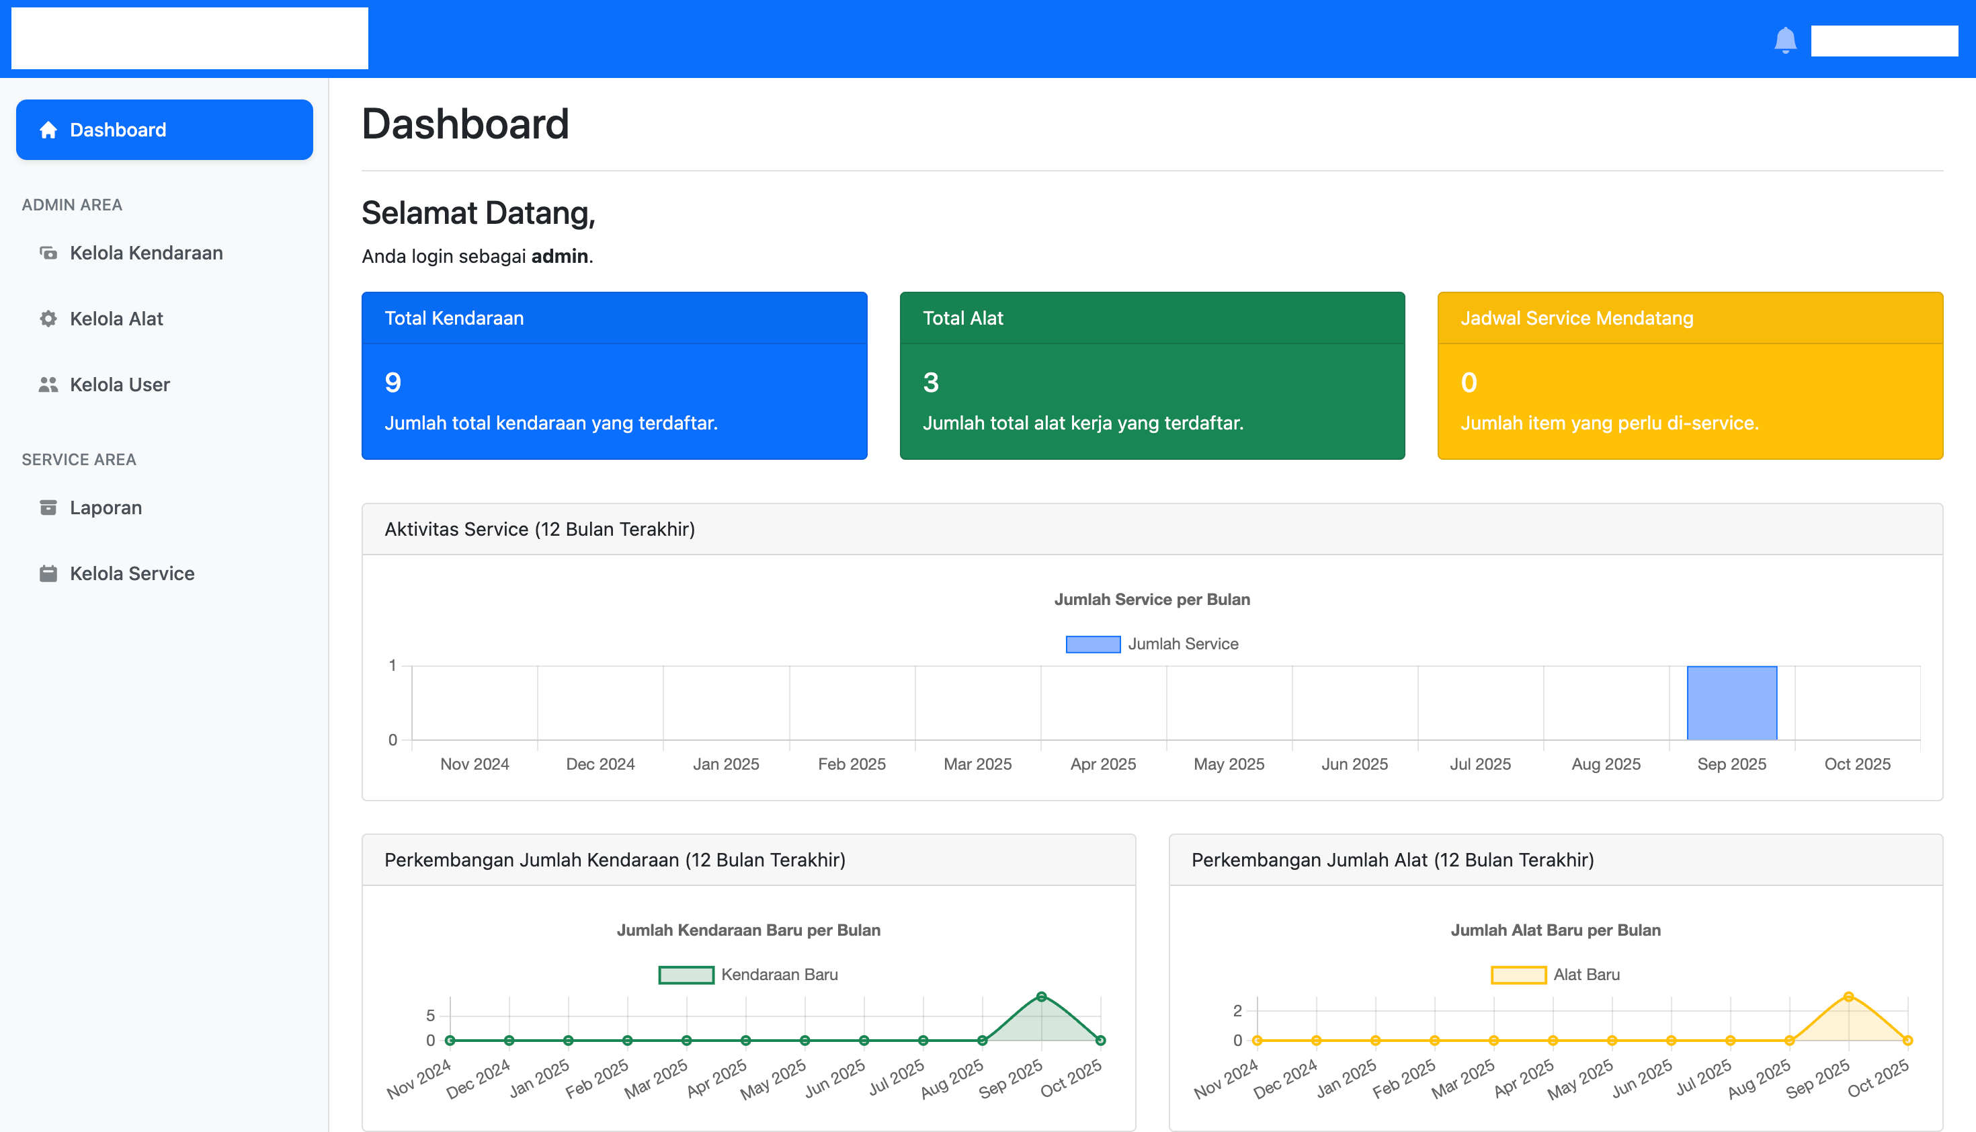This screenshot has width=1976, height=1132.
Task: Toggle the Jumlah Service legend swatch
Action: tap(1092, 644)
